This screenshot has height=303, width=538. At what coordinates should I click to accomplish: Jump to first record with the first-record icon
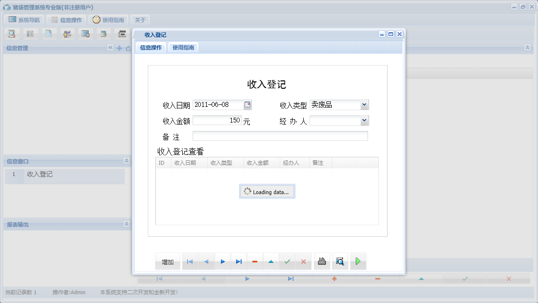point(190,261)
